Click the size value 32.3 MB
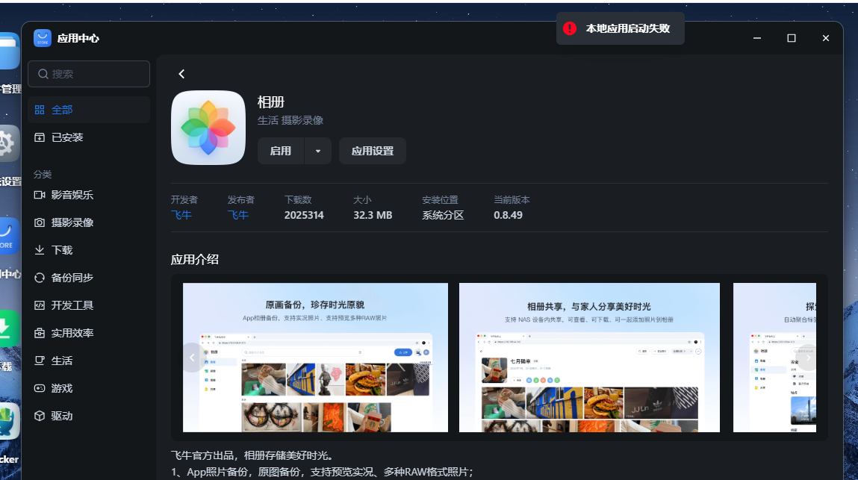 (373, 215)
